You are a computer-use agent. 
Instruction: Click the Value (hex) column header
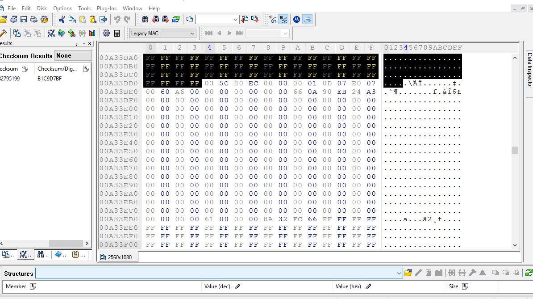348,286
